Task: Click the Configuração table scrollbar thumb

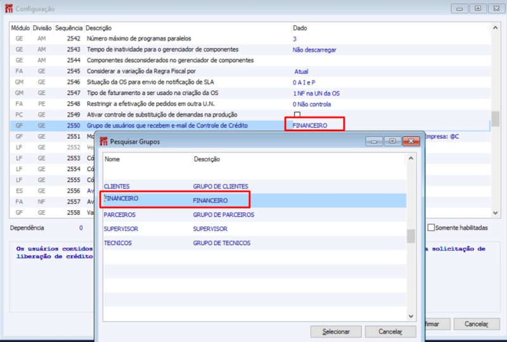Action: point(495,119)
